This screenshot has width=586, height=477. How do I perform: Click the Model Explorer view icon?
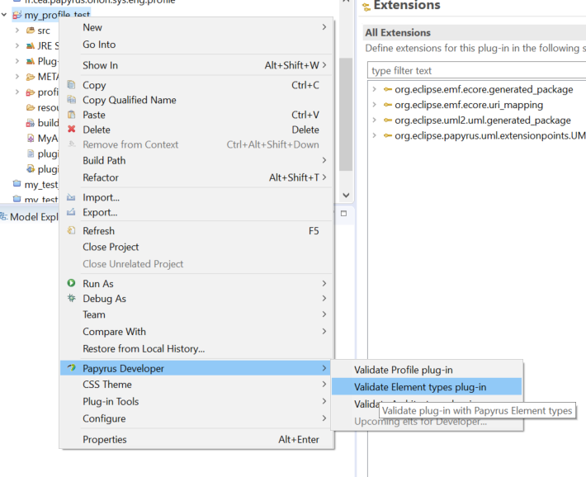pyautogui.click(x=4, y=216)
